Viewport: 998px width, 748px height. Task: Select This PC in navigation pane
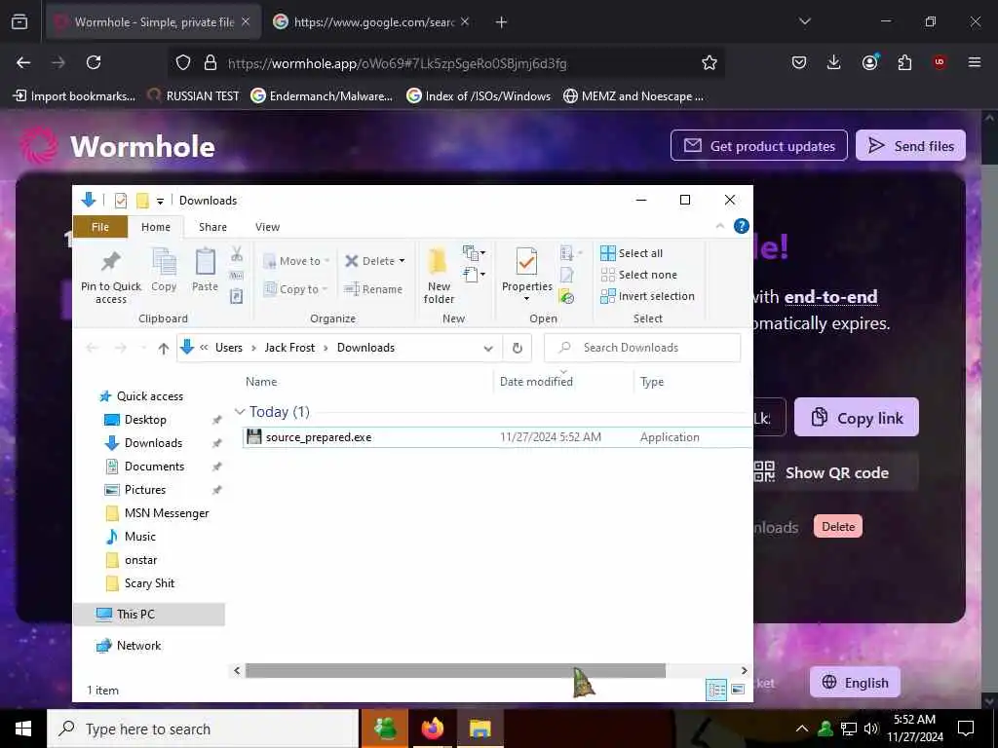coord(134,615)
